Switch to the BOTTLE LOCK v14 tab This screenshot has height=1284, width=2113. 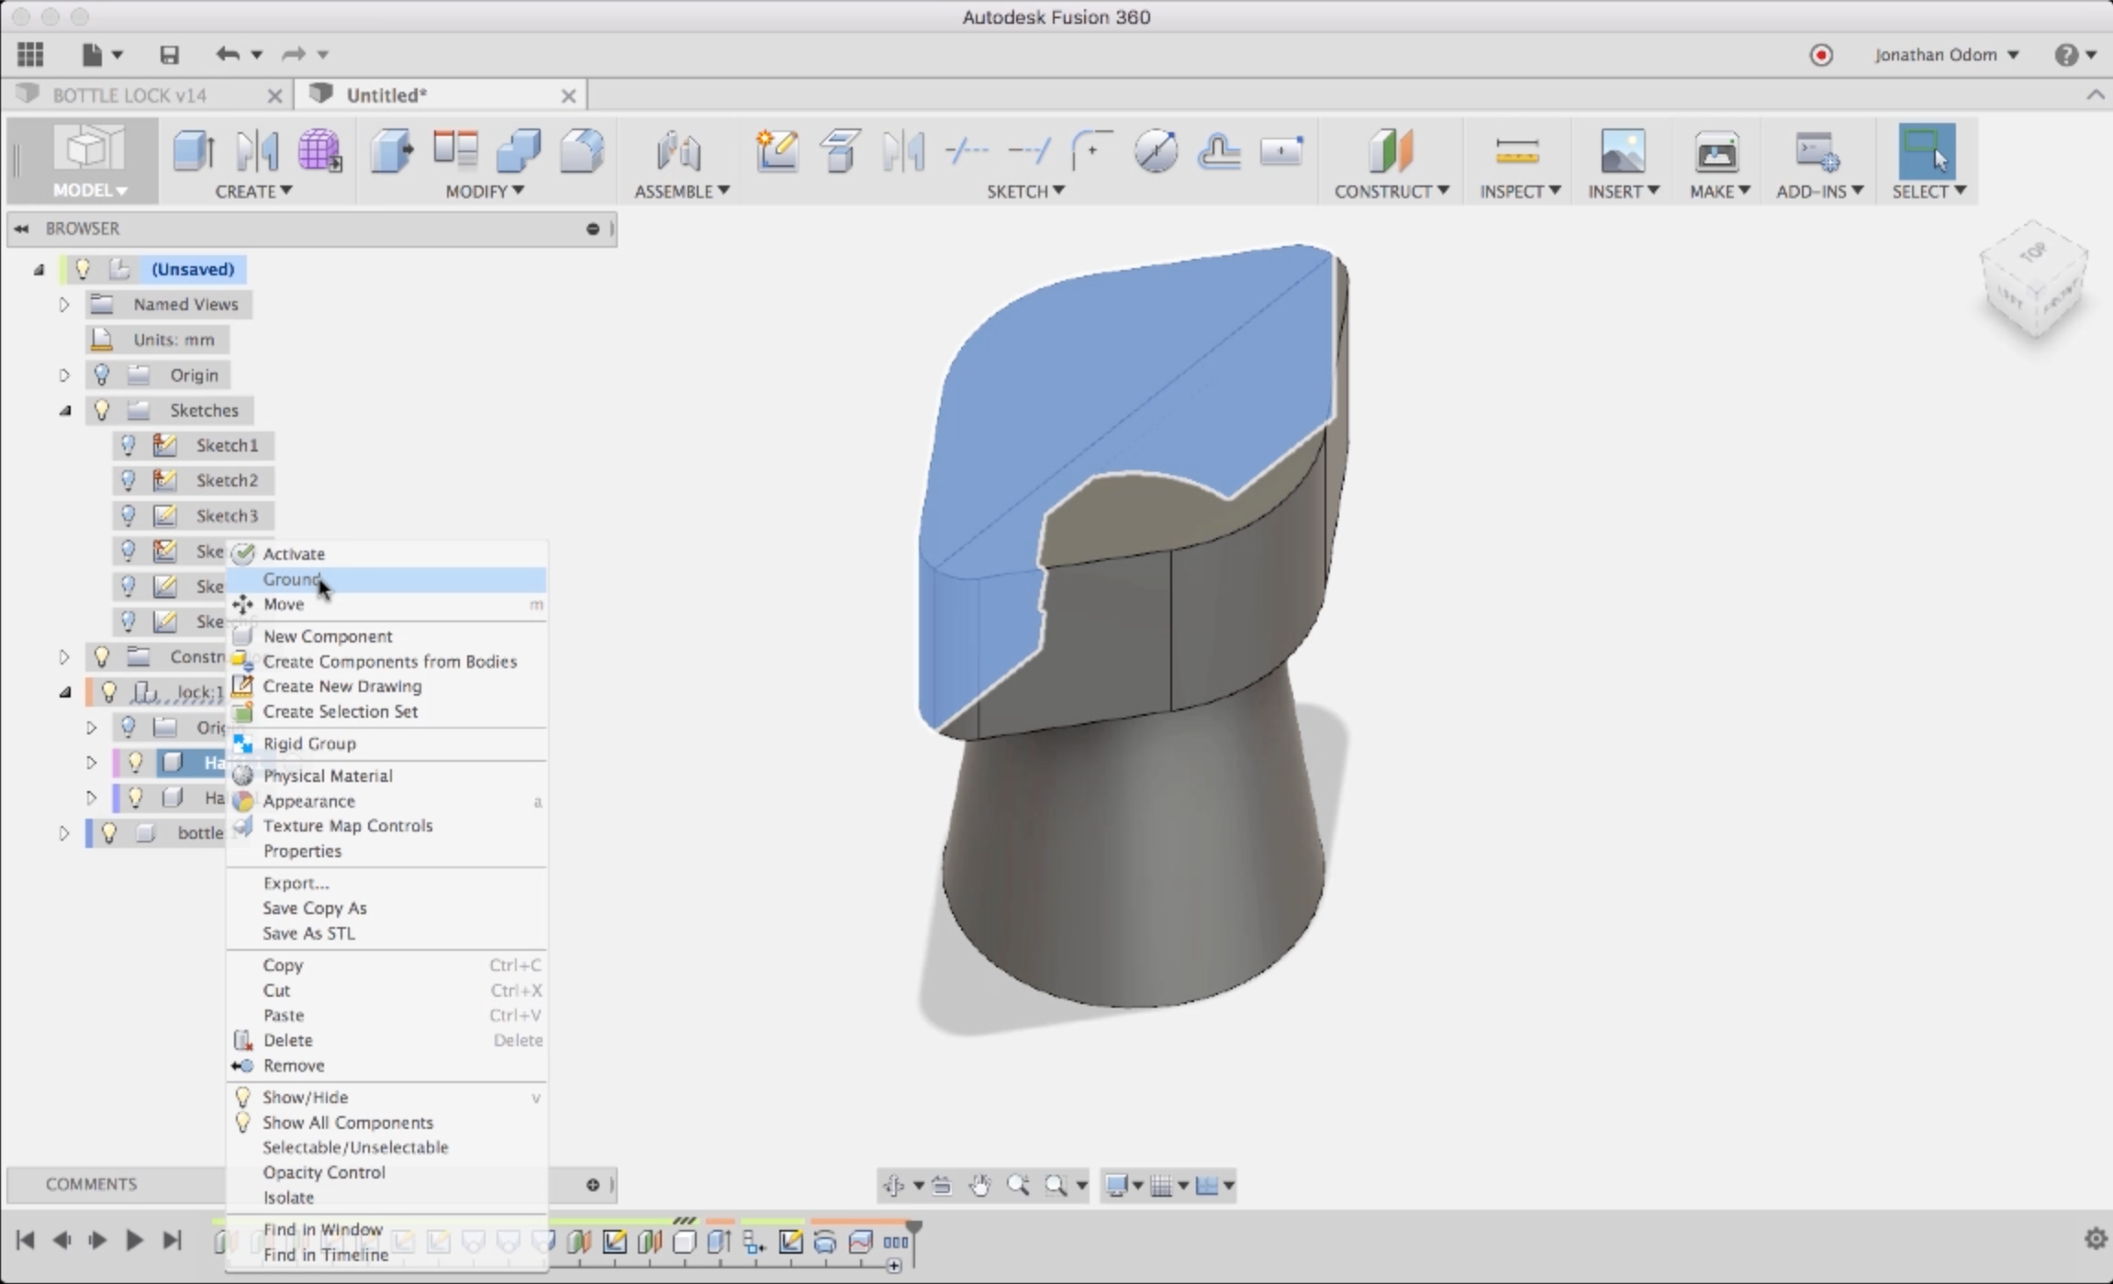(129, 95)
